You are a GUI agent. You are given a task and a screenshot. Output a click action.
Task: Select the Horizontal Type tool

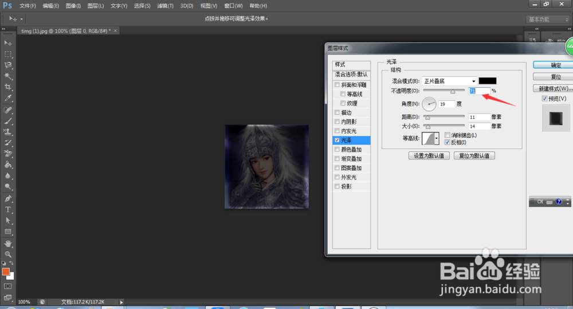click(7, 209)
